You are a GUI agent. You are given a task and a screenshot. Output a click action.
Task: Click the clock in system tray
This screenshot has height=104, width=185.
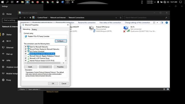click(x=174, y=2)
